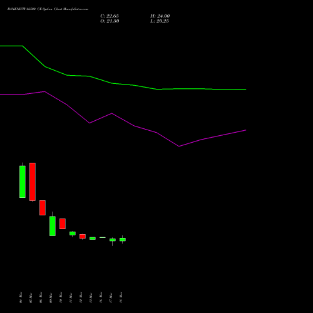This screenshot has width=313, height=313.
Task: Click the 17 Mar date label
Action: 111,297
